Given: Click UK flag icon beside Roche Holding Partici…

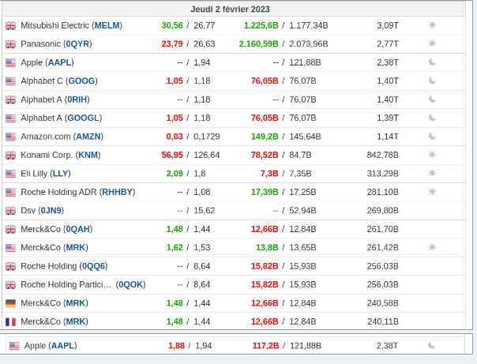Looking at the screenshot, I should [10, 285].
